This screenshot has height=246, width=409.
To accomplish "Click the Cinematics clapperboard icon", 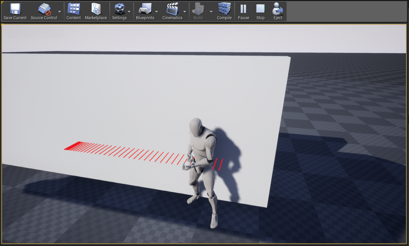I will [x=172, y=9].
